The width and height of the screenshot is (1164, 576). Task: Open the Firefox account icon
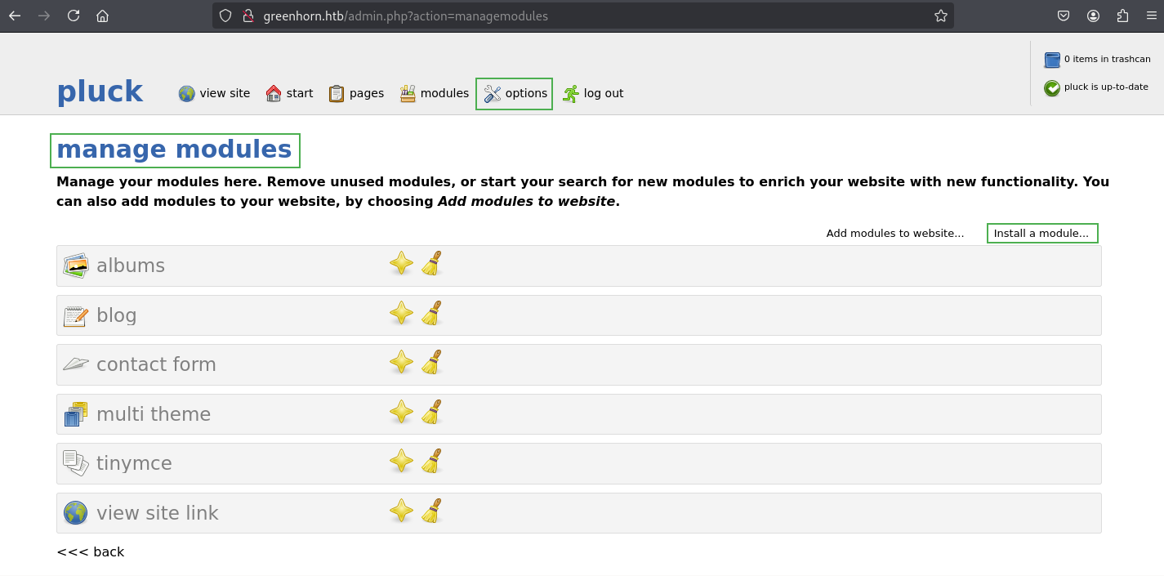click(x=1093, y=16)
